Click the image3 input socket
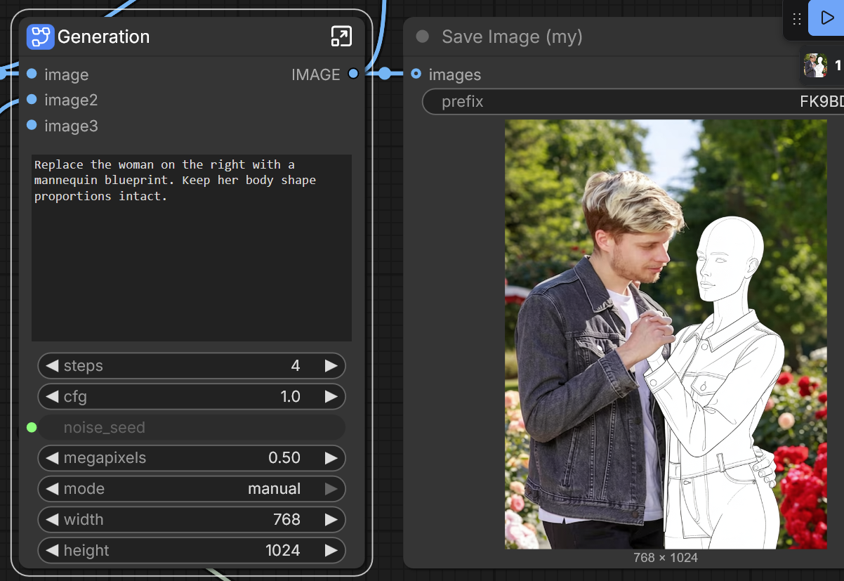The height and width of the screenshot is (581, 844). [x=32, y=125]
